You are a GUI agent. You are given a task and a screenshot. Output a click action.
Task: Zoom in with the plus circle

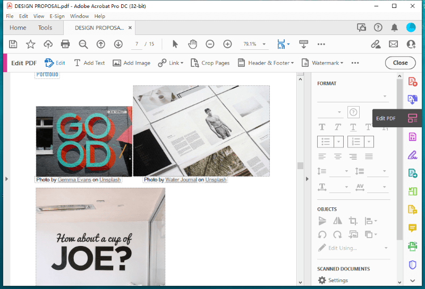pos(227,44)
